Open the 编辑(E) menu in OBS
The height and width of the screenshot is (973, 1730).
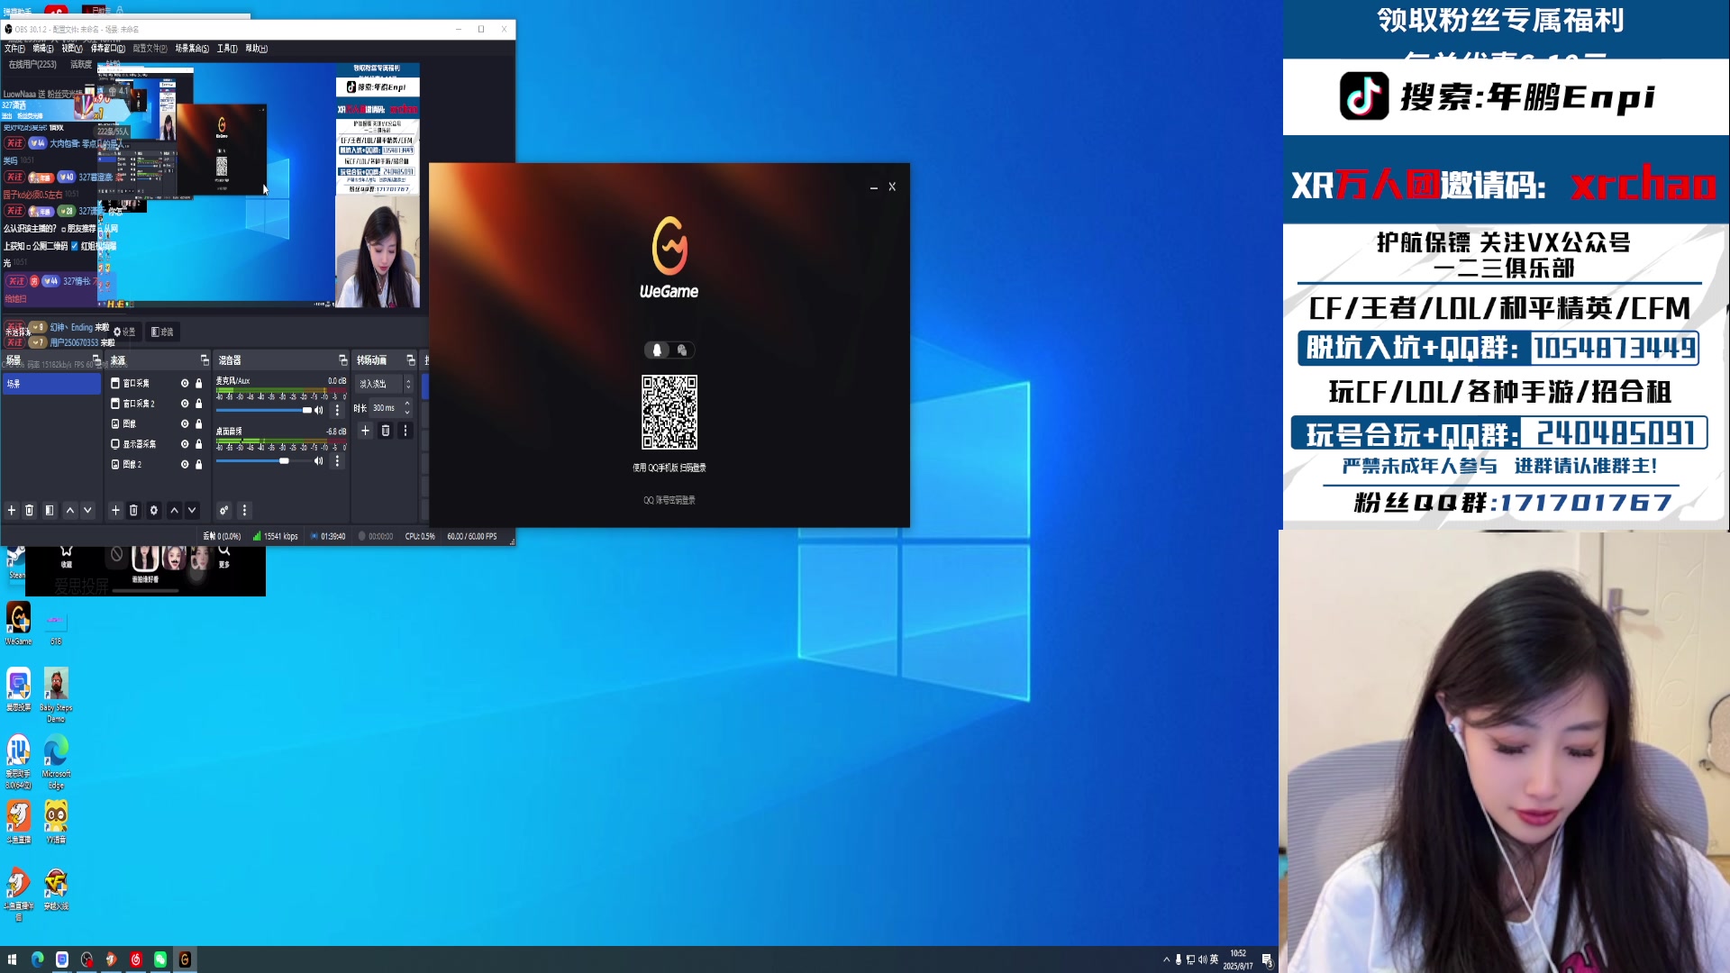43,49
